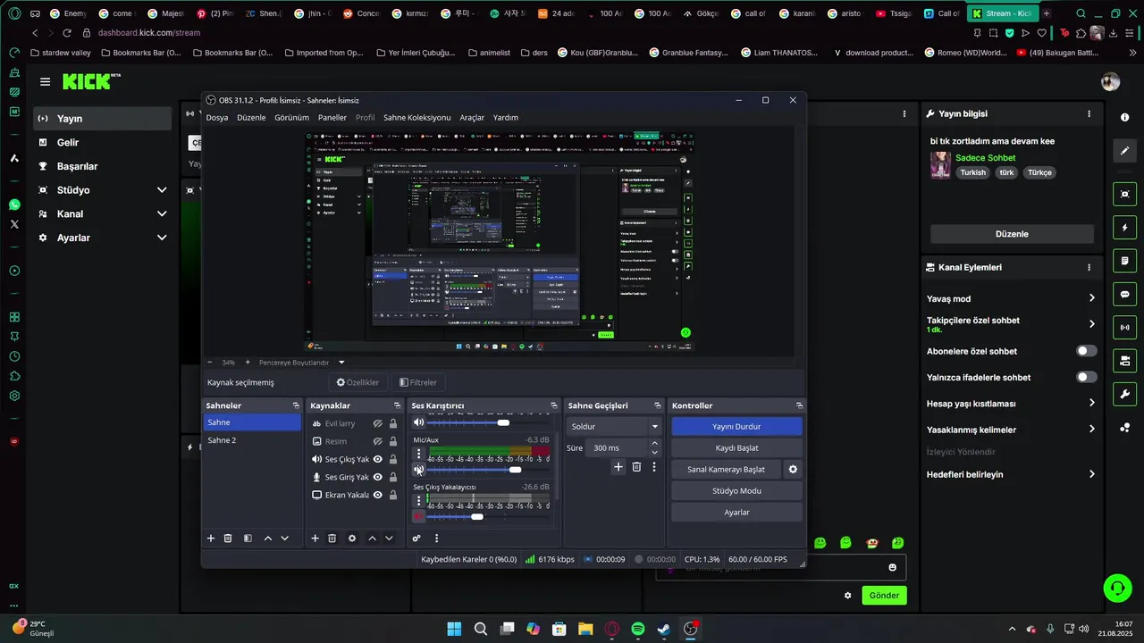
Task: Open Mic/Aux channel options dots
Action: [418, 454]
